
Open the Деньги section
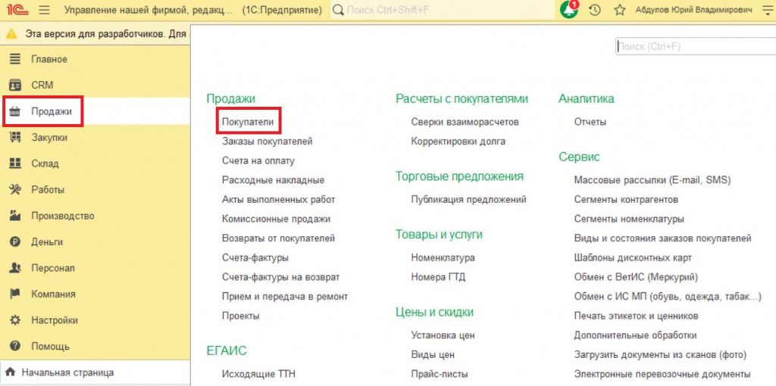[x=95, y=242]
